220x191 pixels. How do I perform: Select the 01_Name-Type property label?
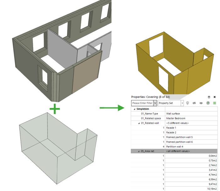coord(149,114)
